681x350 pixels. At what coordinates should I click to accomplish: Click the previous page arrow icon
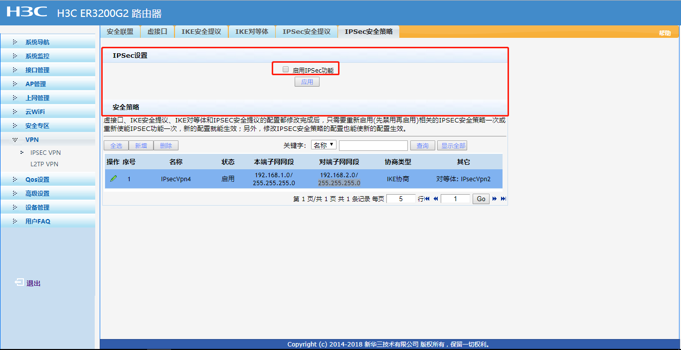(435, 199)
